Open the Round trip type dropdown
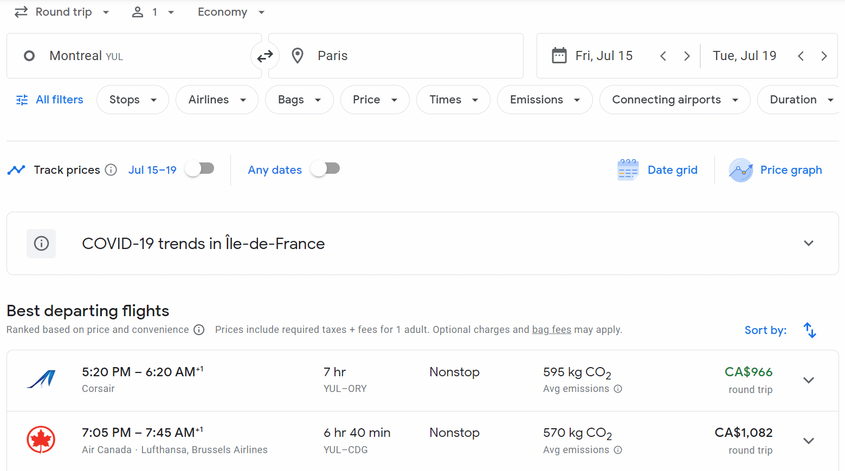 63,12
